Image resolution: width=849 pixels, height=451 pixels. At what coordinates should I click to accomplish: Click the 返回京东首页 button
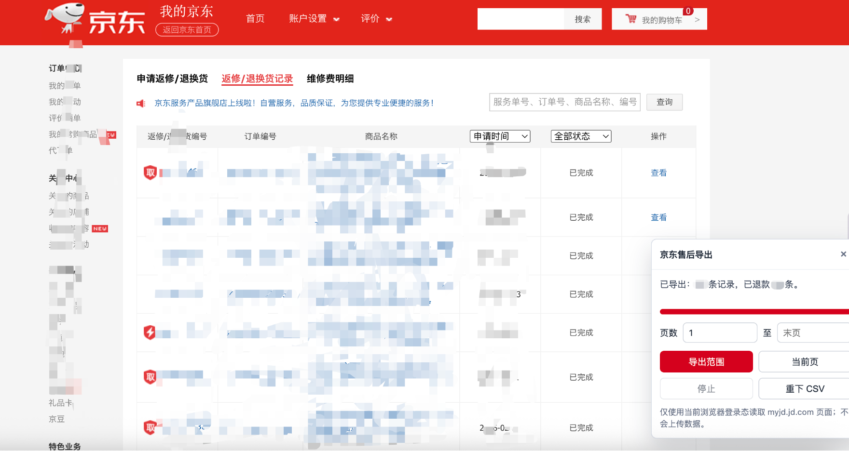(187, 30)
